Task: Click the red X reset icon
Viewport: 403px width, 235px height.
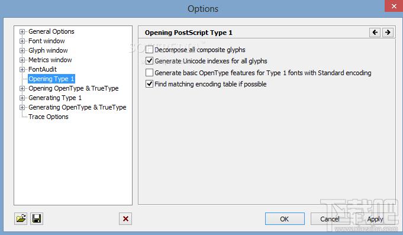Action: (125, 219)
